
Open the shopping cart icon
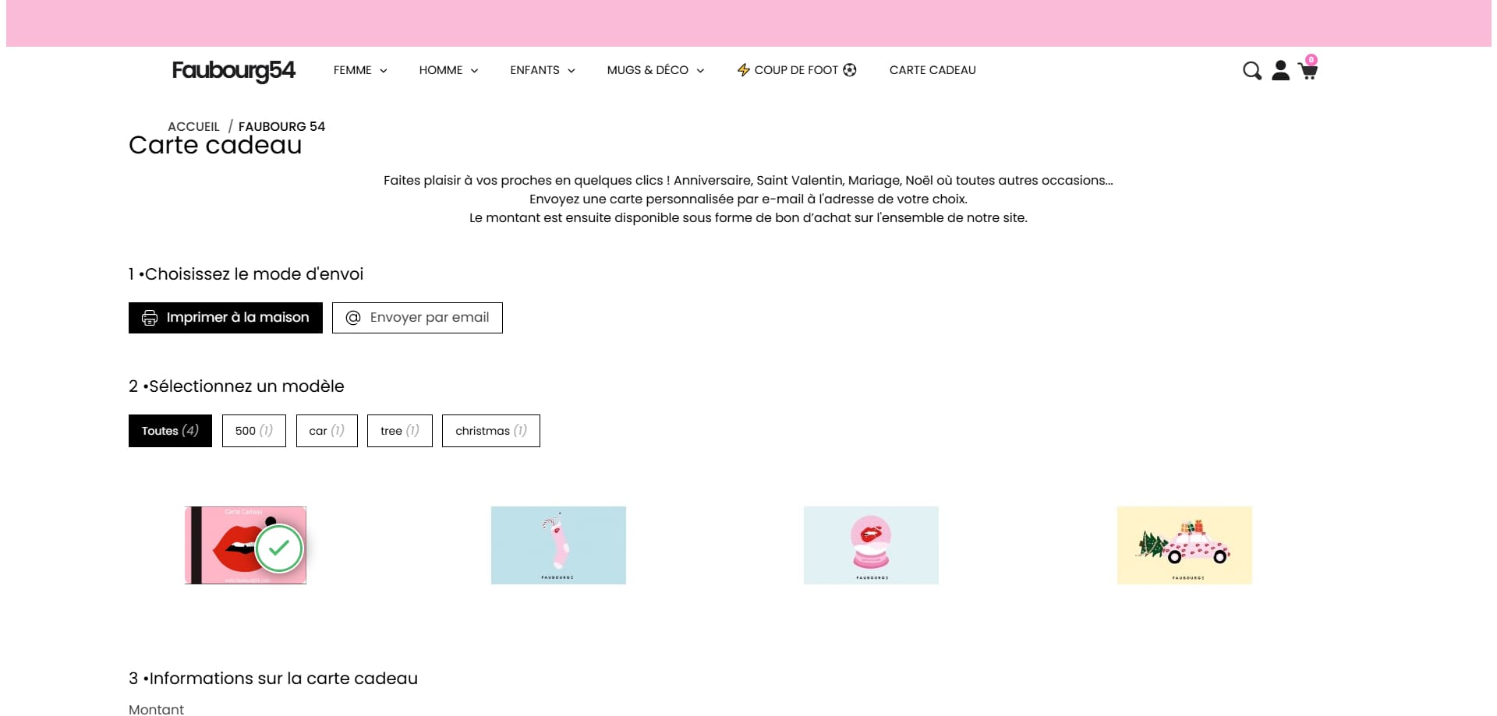click(x=1308, y=69)
